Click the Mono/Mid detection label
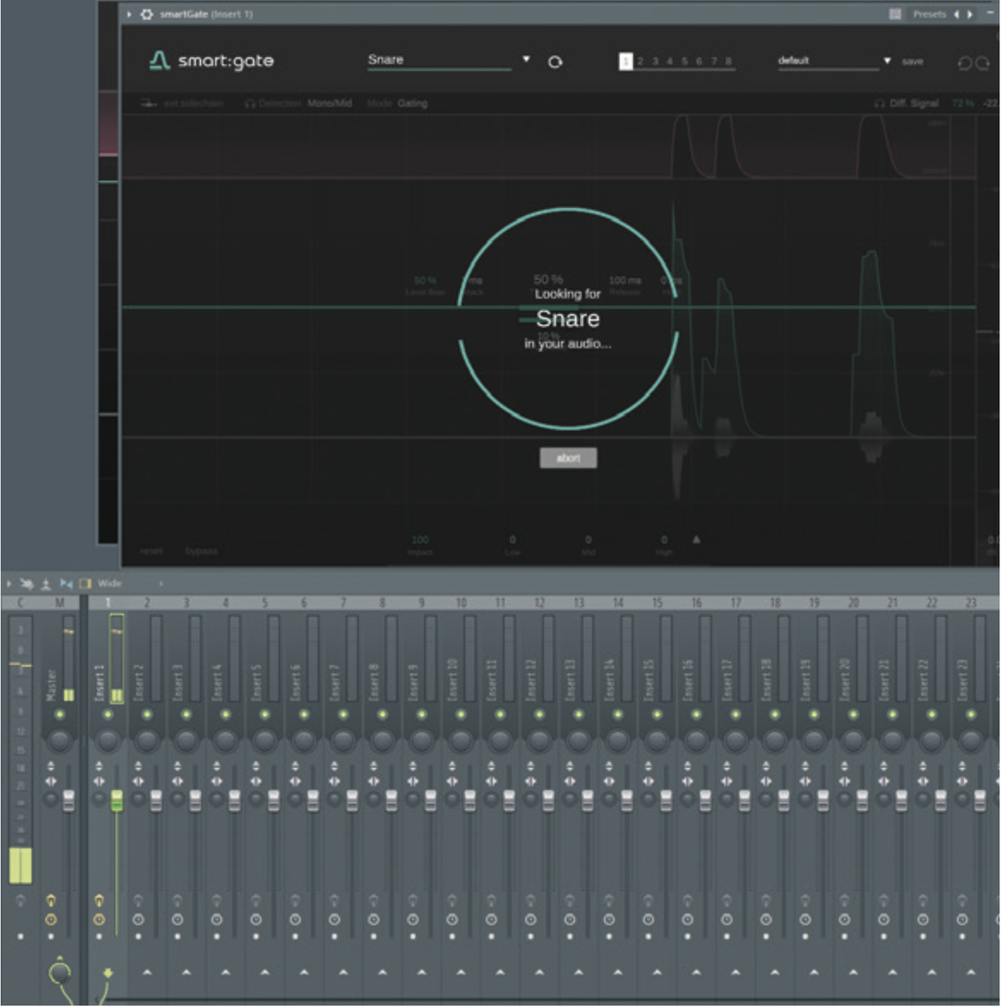1001x1007 pixels. click(330, 103)
